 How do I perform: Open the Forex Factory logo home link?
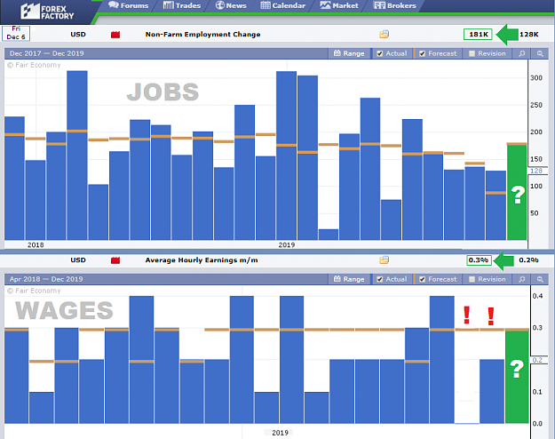click(47, 11)
